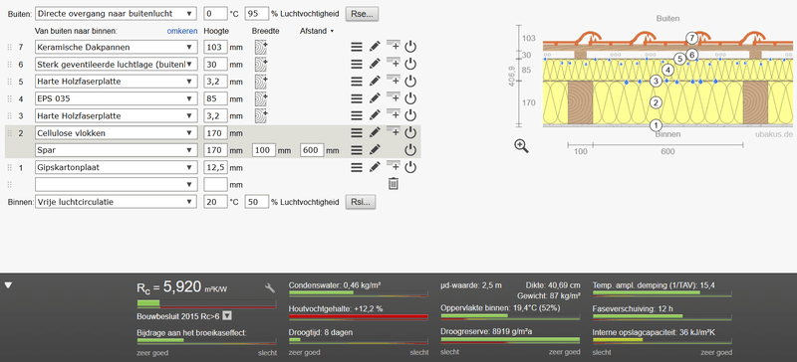Open layer menu for Spar row
Image resolution: width=797 pixels, height=362 pixels.
357,150
